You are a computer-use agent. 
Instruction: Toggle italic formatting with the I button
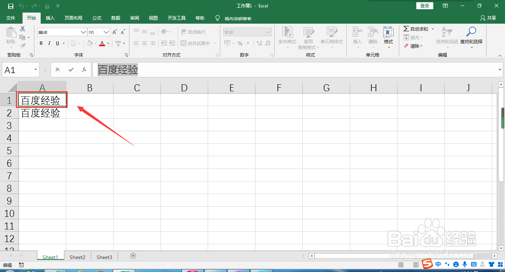(x=49, y=43)
